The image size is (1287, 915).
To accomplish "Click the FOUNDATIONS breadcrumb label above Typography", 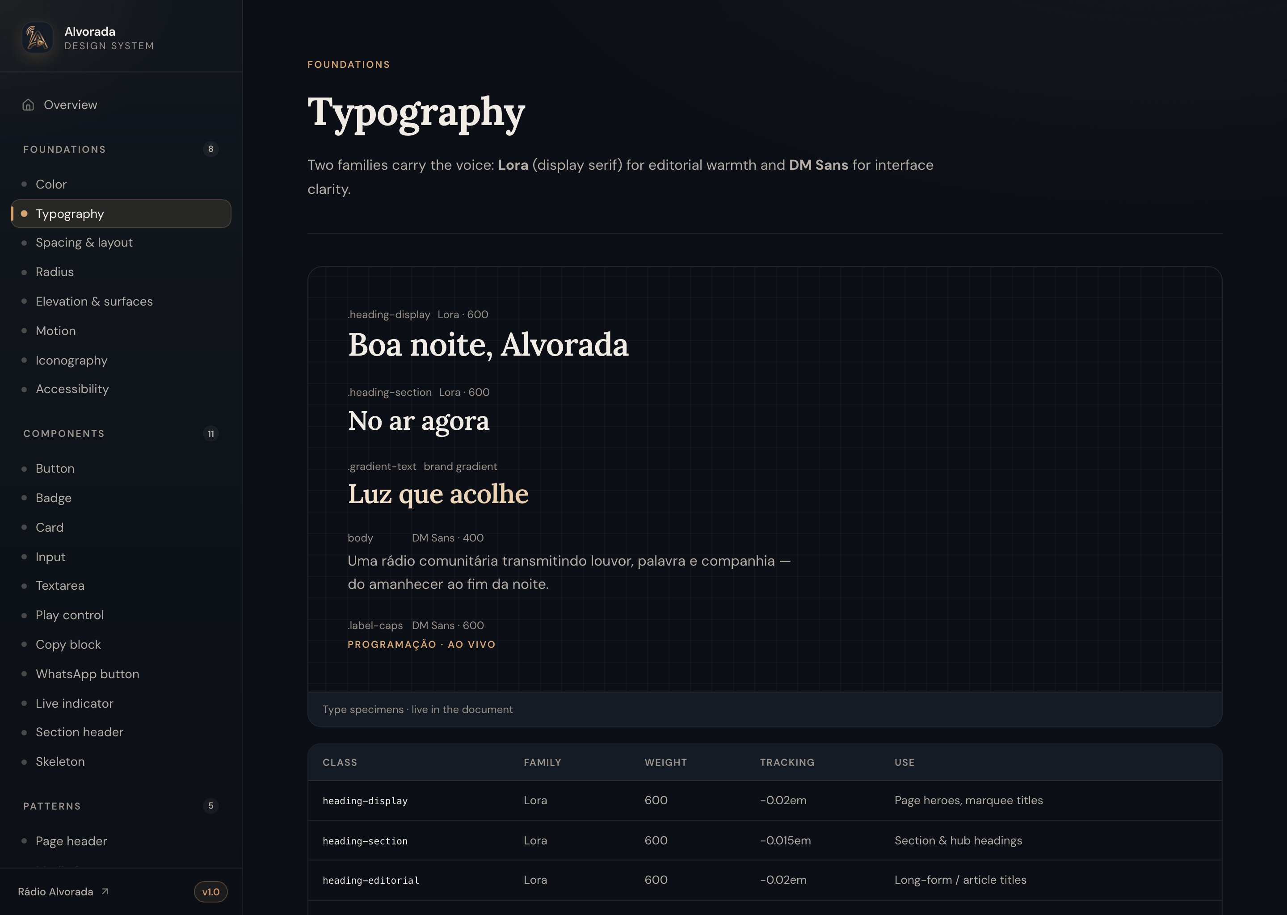I will pyautogui.click(x=348, y=64).
